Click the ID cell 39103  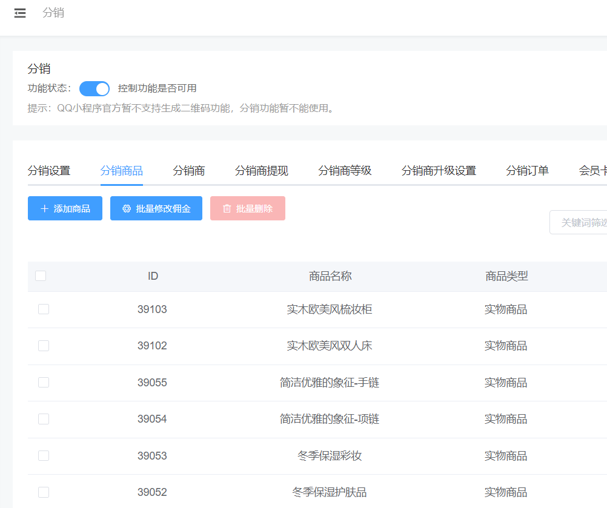(x=152, y=309)
